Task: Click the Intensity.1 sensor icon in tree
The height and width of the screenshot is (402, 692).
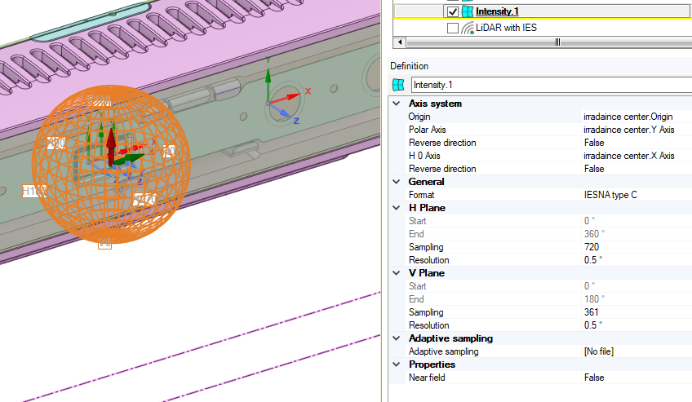Action: coord(468,12)
